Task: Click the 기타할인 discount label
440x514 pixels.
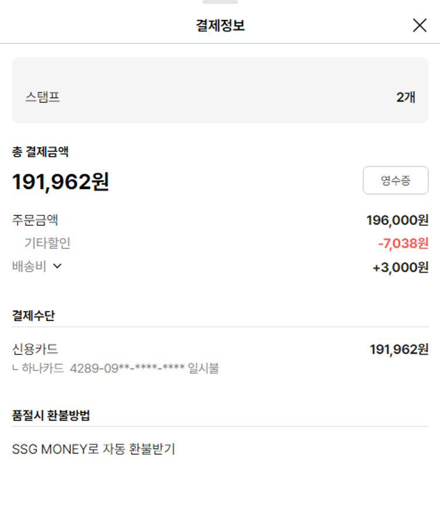Action: [48, 243]
